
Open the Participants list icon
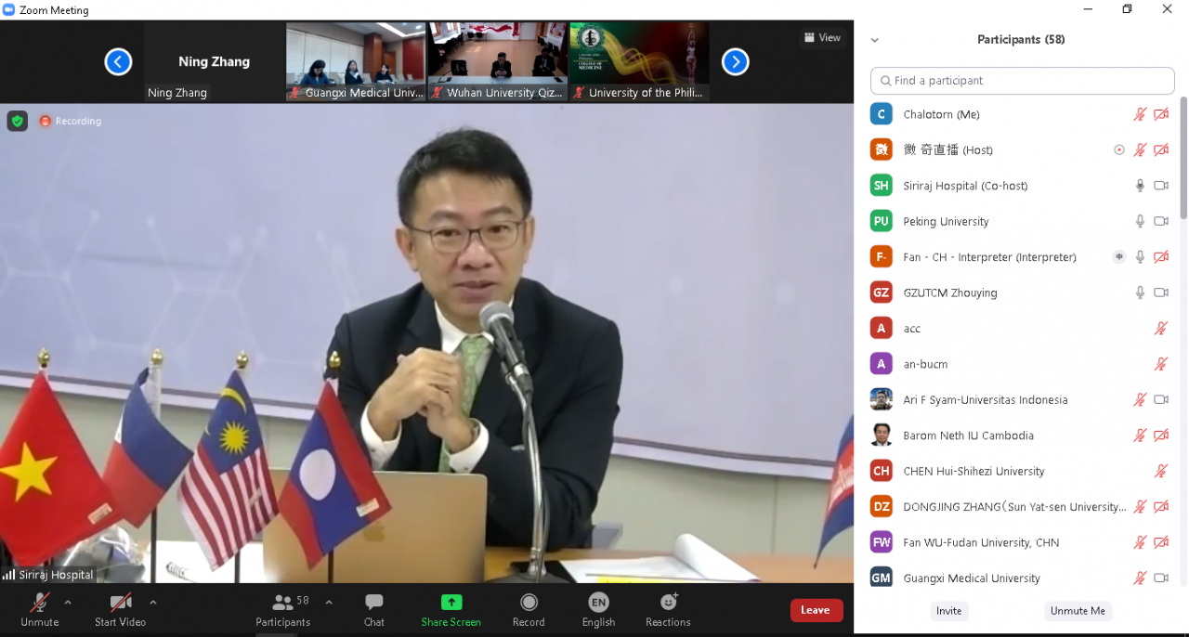point(282,604)
